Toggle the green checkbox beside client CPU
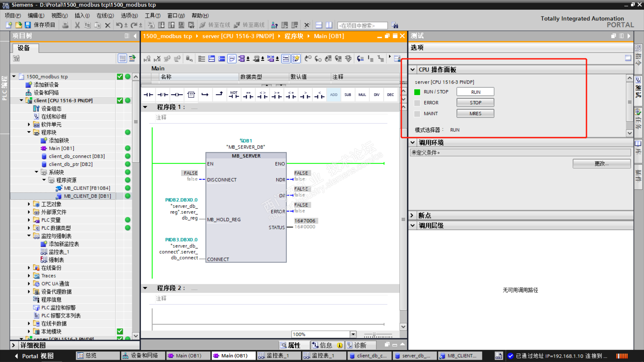Image resolution: width=644 pixels, height=362 pixels. pyautogui.click(x=120, y=101)
